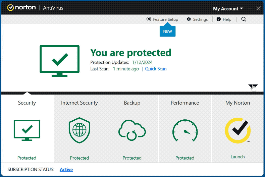
Task: Click the Settings gear icon
Action: pyautogui.click(x=189, y=19)
